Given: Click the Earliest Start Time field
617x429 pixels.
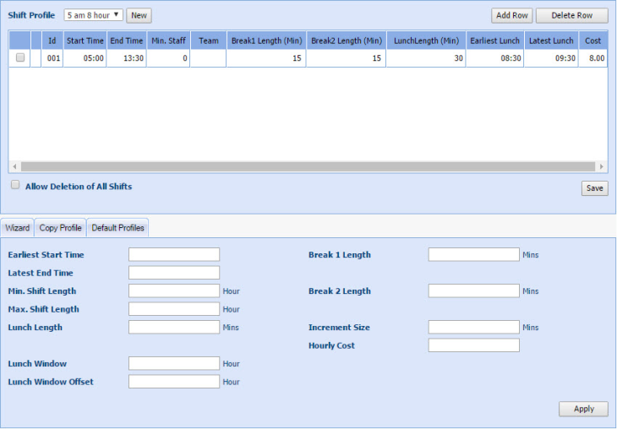Looking at the screenshot, I should [173, 254].
